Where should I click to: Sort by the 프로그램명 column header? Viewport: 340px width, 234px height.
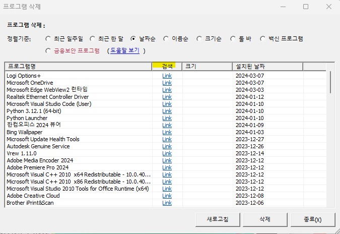78,67
